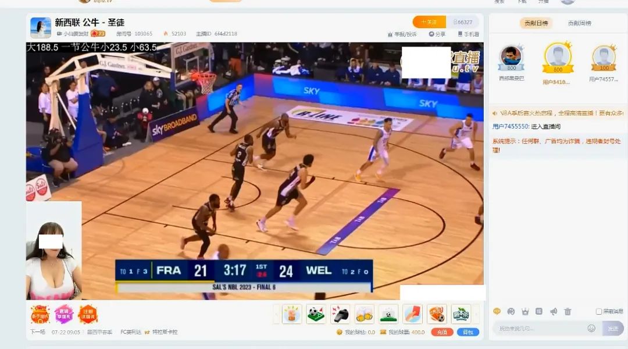
Task: Click the emoji smiley in chat input
Action: pyautogui.click(x=591, y=328)
